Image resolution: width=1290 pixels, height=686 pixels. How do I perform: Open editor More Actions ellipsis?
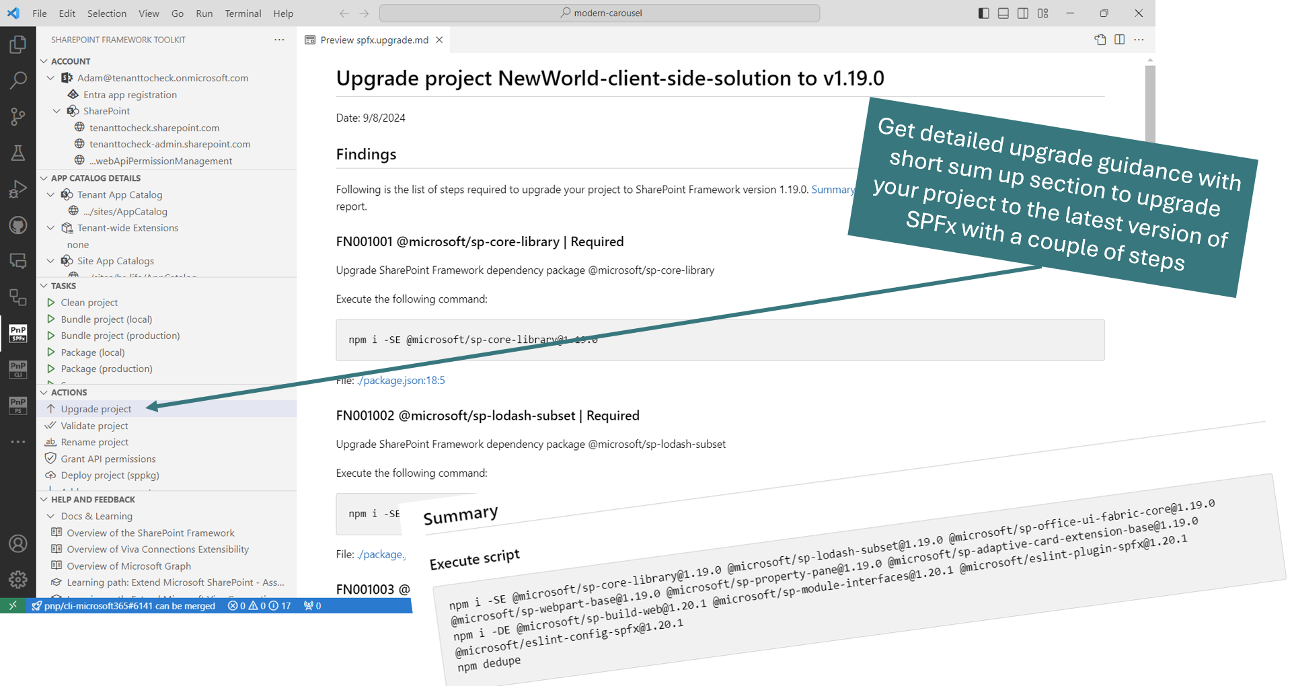pos(1139,40)
